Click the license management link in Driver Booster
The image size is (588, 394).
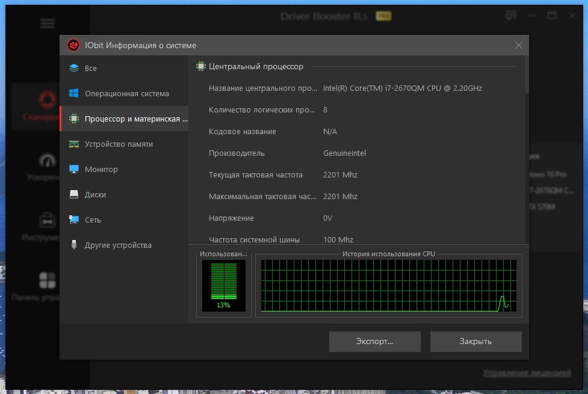click(527, 372)
